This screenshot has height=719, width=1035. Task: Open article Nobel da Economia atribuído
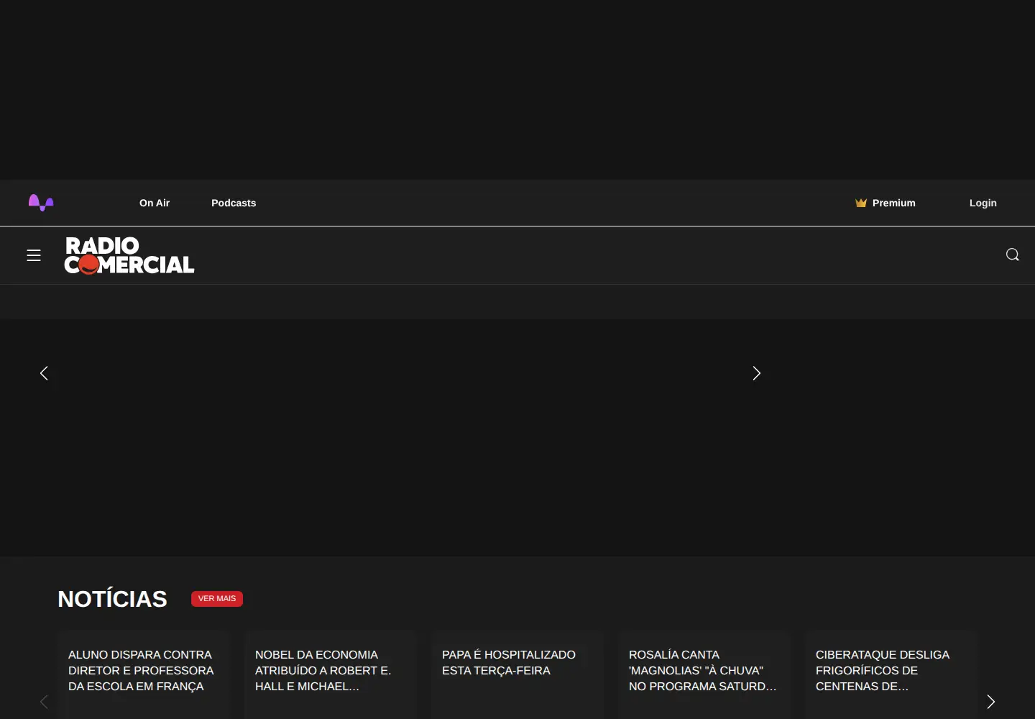pos(323,670)
